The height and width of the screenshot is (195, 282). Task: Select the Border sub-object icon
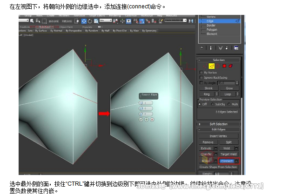tap(218, 66)
